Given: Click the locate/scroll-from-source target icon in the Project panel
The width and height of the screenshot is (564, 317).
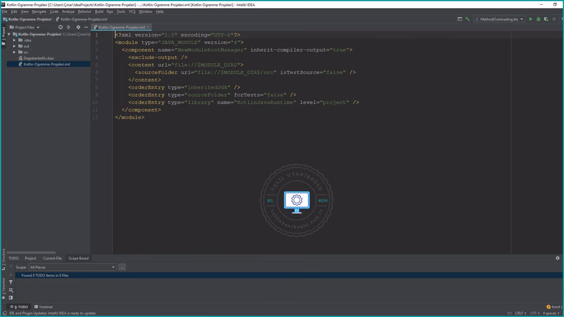Looking at the screenshot, I should tap(61, 28).
